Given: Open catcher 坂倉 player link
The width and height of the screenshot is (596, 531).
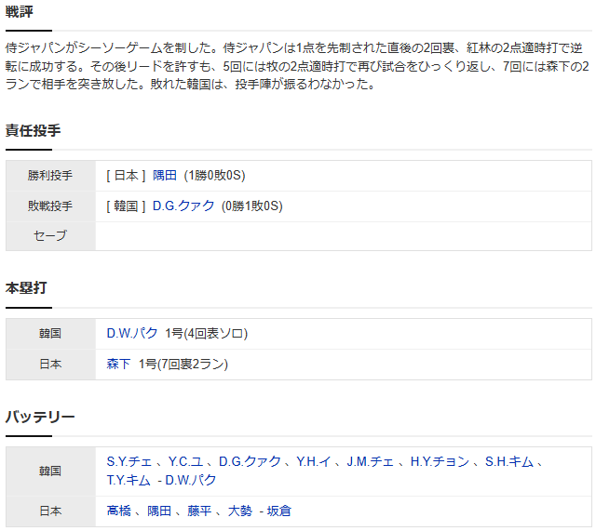Looking at the screenshot, I should [x=278, y=511].
